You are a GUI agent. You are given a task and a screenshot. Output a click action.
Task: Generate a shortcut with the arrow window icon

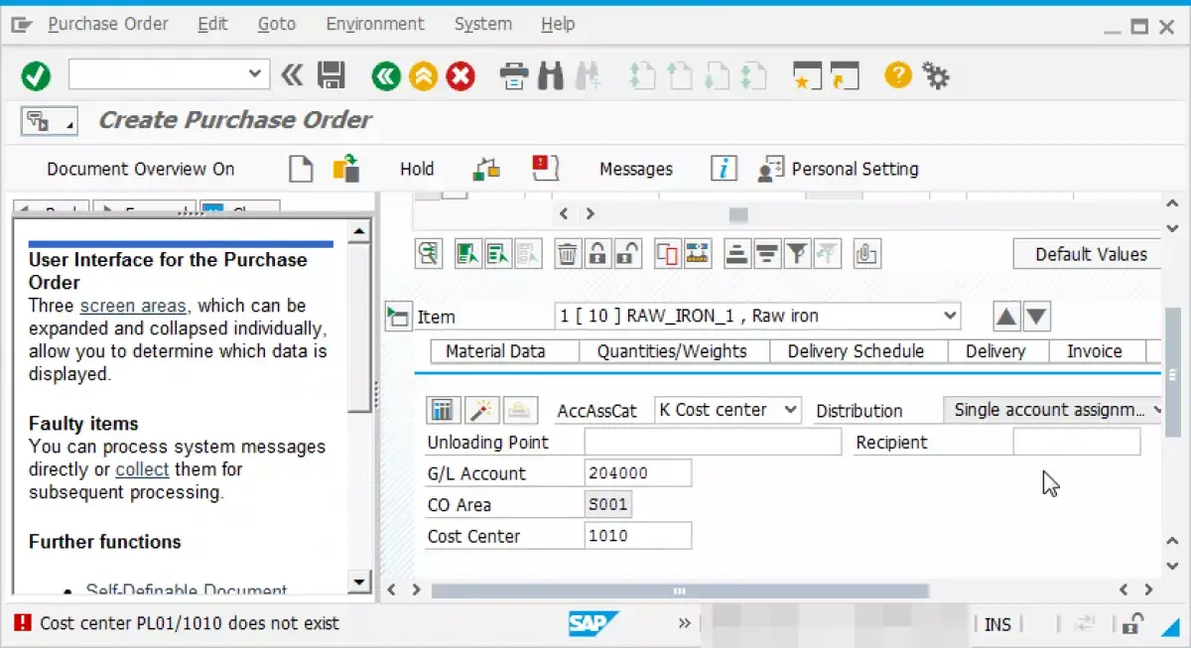(x=844, y=75)
